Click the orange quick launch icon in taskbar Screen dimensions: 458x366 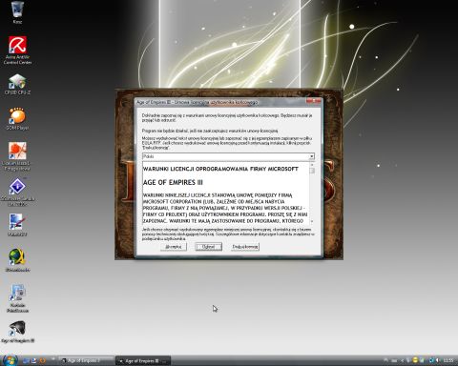[42, 360]
